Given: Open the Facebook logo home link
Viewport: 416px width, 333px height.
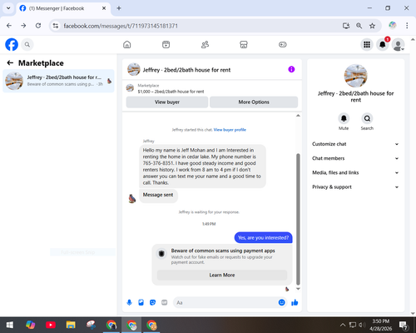Looking at the screenshot, I should click(x=12, y=44).
